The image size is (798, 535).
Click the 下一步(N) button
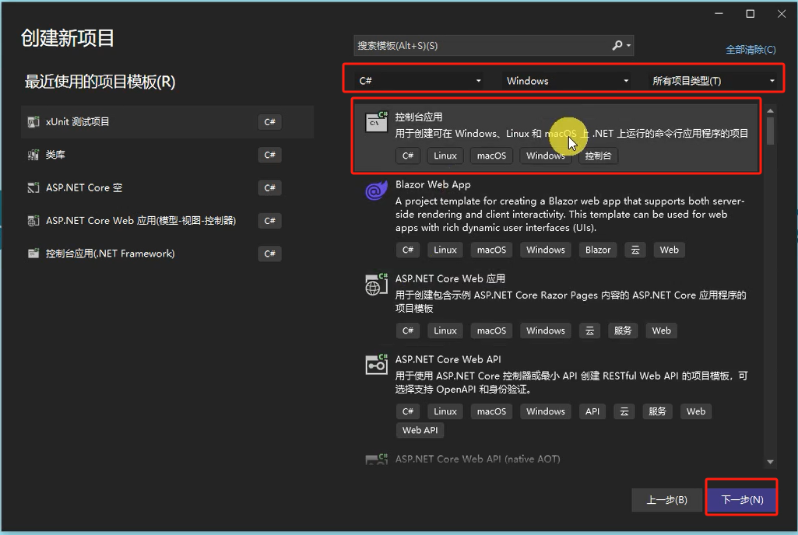[742, 499]
